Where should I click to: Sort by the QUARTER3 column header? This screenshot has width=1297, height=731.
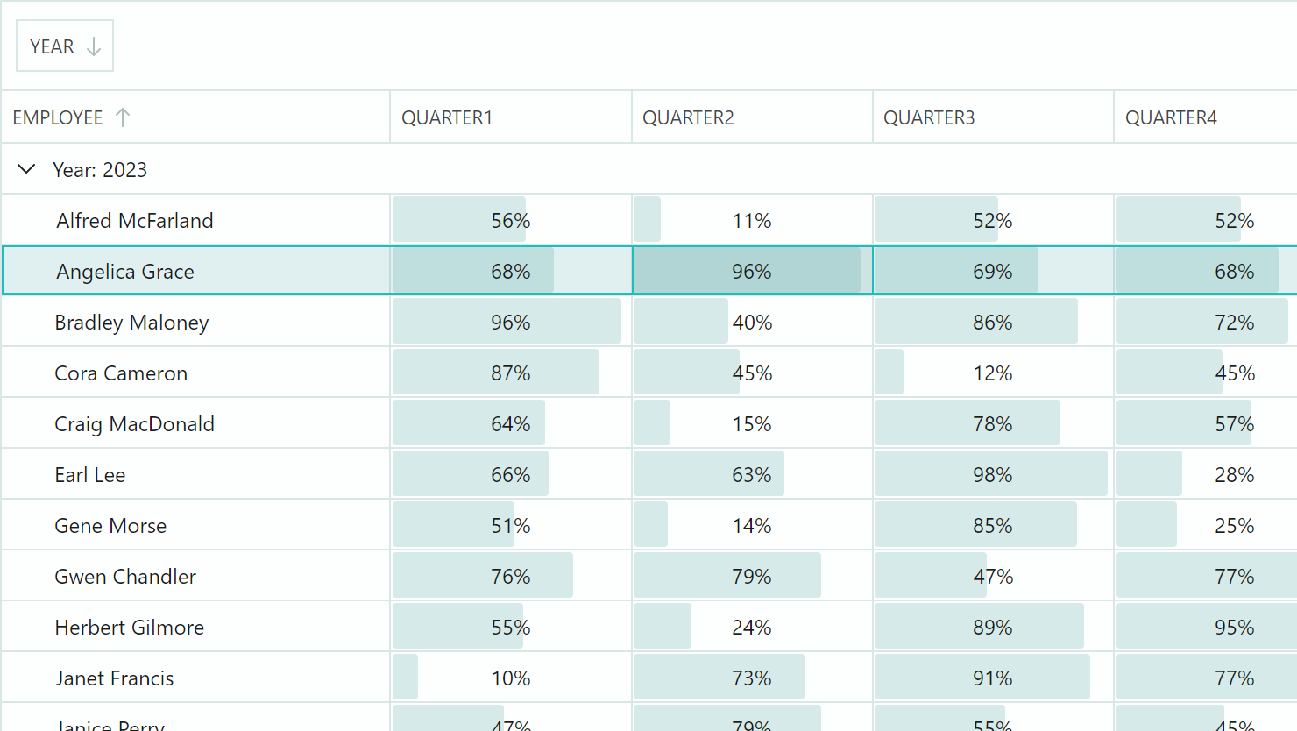(929, 117)
